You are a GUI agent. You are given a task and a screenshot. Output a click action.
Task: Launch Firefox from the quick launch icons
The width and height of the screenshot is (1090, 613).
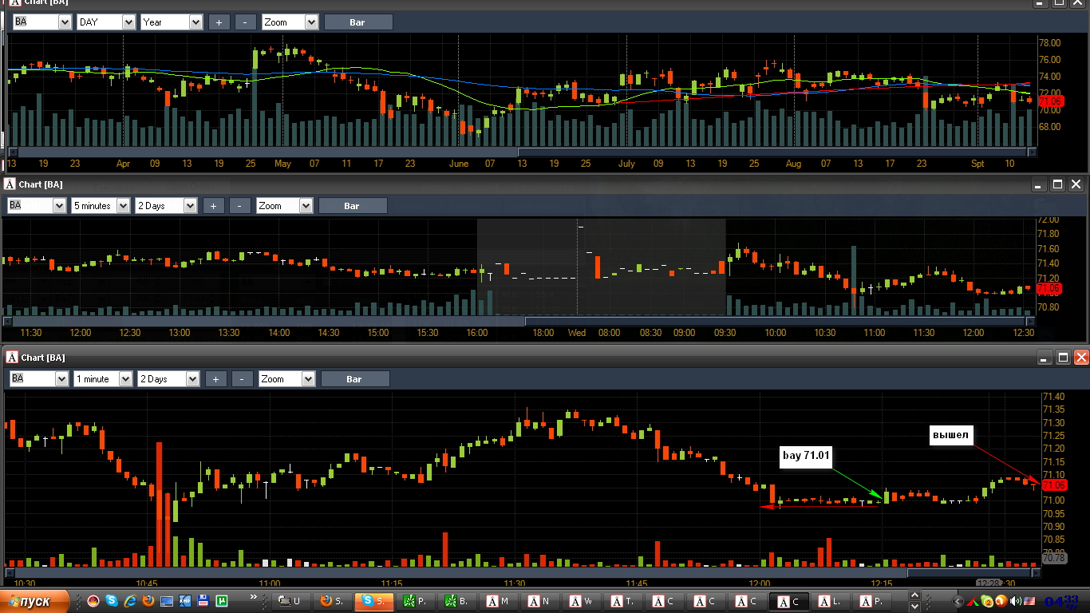[148, 600]
